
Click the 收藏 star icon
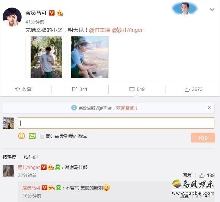coord(17,89)
